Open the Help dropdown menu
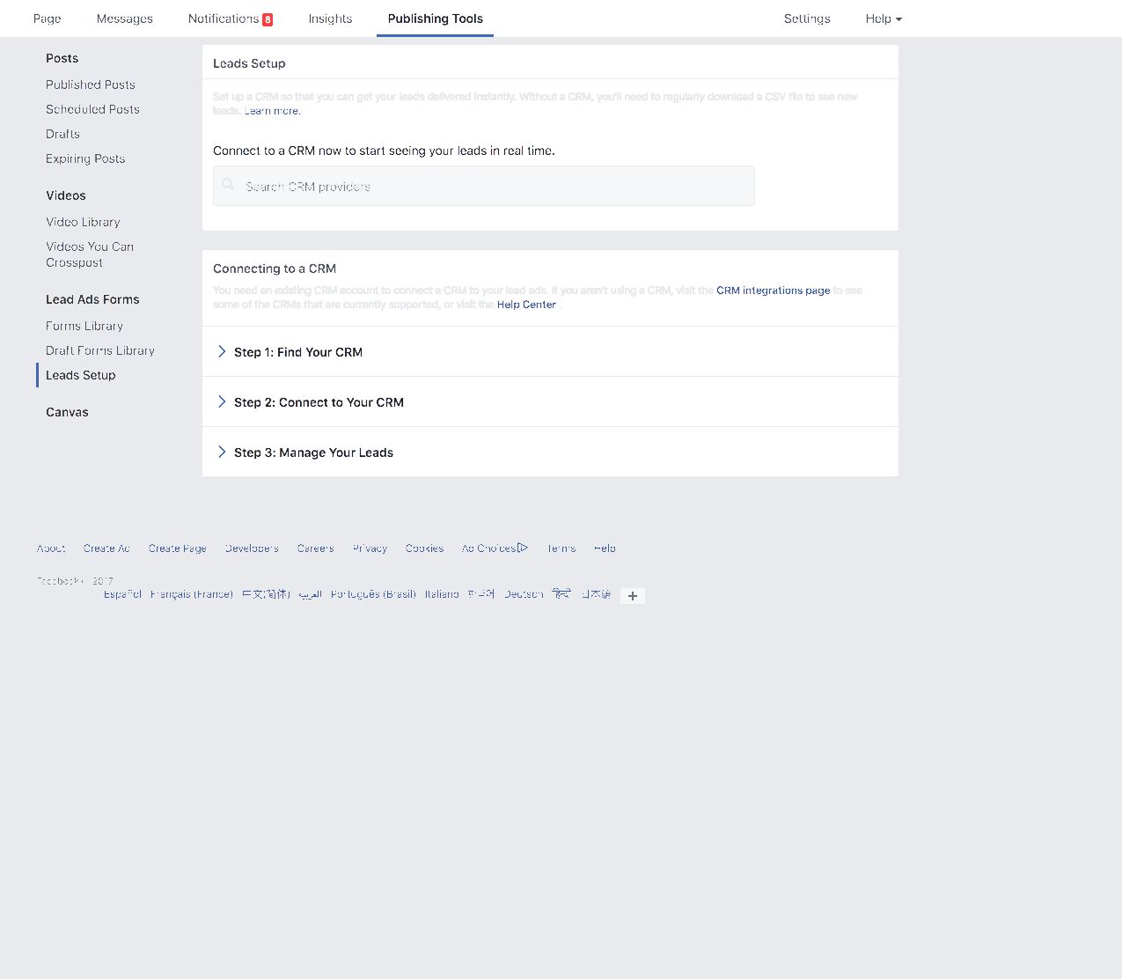The image size is (1122, 979). point(883,18)
